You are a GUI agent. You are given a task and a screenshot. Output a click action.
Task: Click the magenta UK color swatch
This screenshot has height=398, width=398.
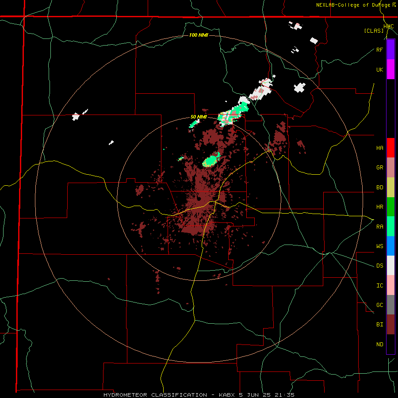pyautogui.click(x=390, y=69)
